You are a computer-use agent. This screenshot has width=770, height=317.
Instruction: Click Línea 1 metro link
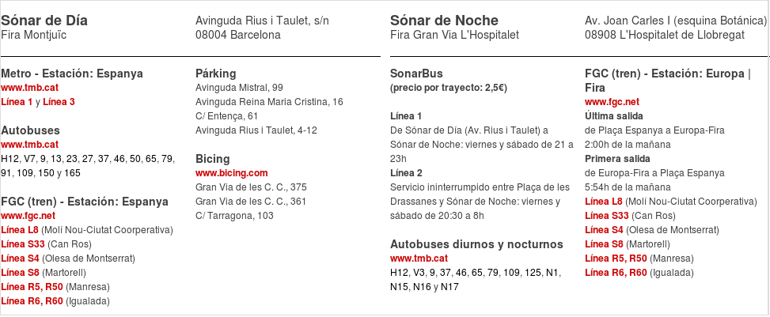pos(17,103)
